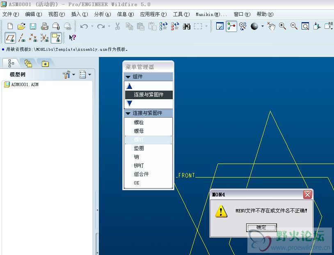
Task: Regenerate the model using the Regenerate icon
Action: tap(164, 26)
